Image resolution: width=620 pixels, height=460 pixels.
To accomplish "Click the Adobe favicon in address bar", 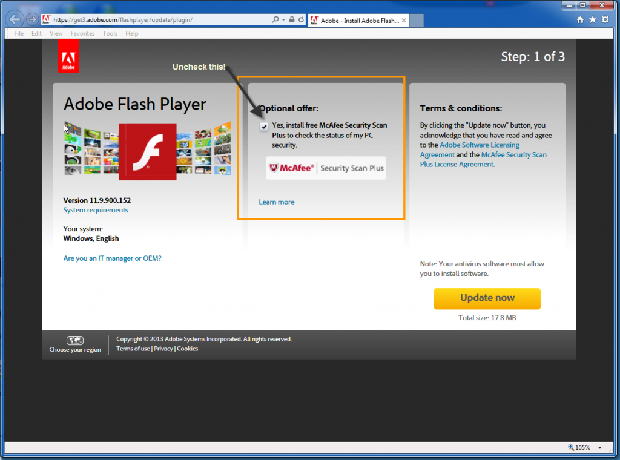I will (x=46, y=19).
